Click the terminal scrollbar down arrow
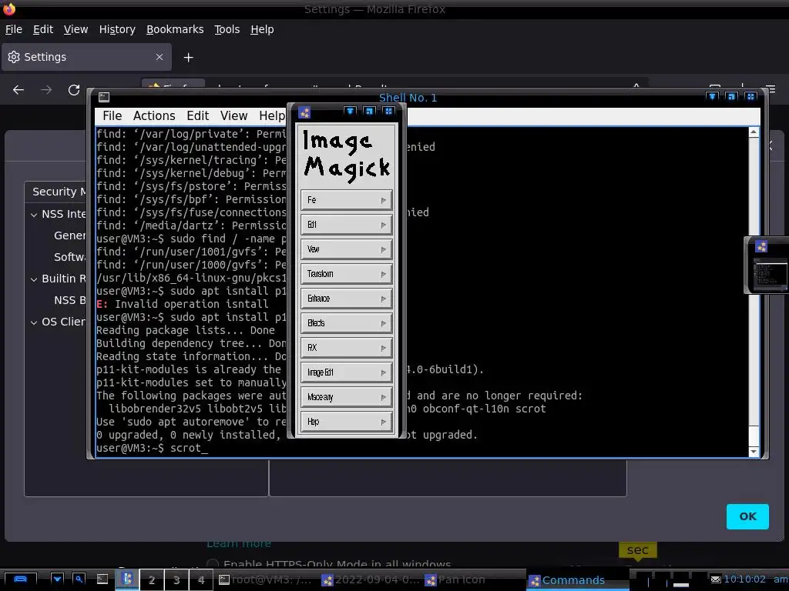The image size is (789, 591). pyautogui.click(x=754, y=452)
